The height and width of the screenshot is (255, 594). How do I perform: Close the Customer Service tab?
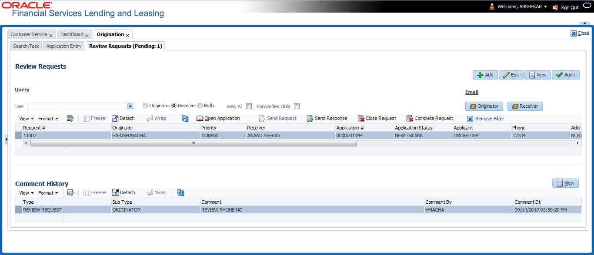[51, 35]
